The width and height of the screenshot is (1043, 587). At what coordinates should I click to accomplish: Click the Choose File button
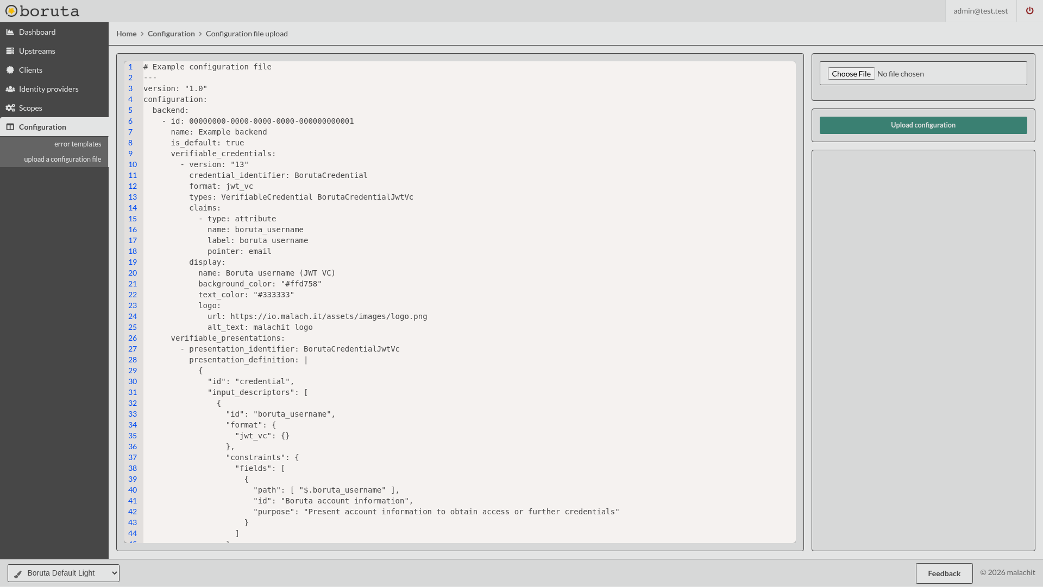click(x=851, y=74)
